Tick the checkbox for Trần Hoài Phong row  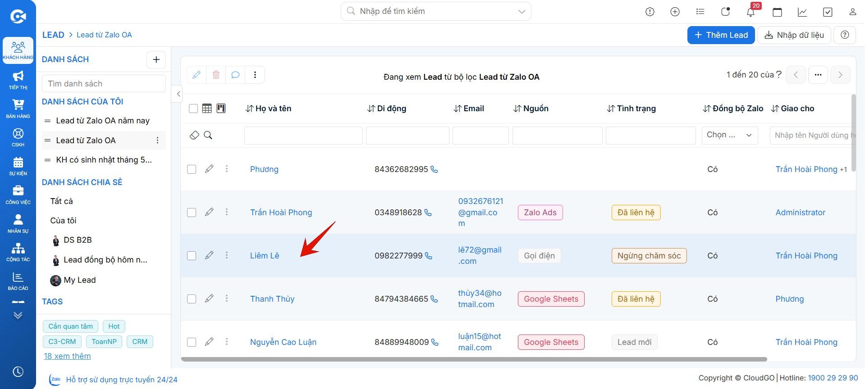pyautogui.click(x=192, y=213)
